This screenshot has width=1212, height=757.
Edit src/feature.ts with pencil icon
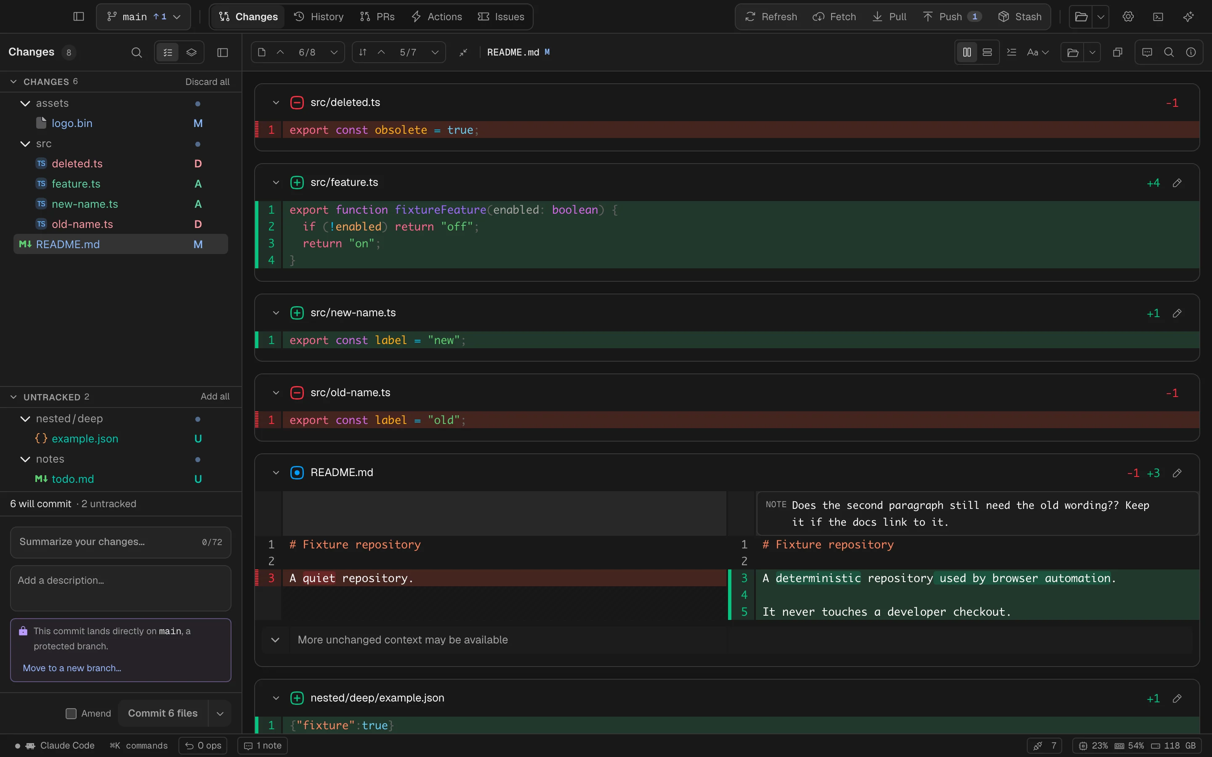pyautogui.click(x=1177, y=183)
